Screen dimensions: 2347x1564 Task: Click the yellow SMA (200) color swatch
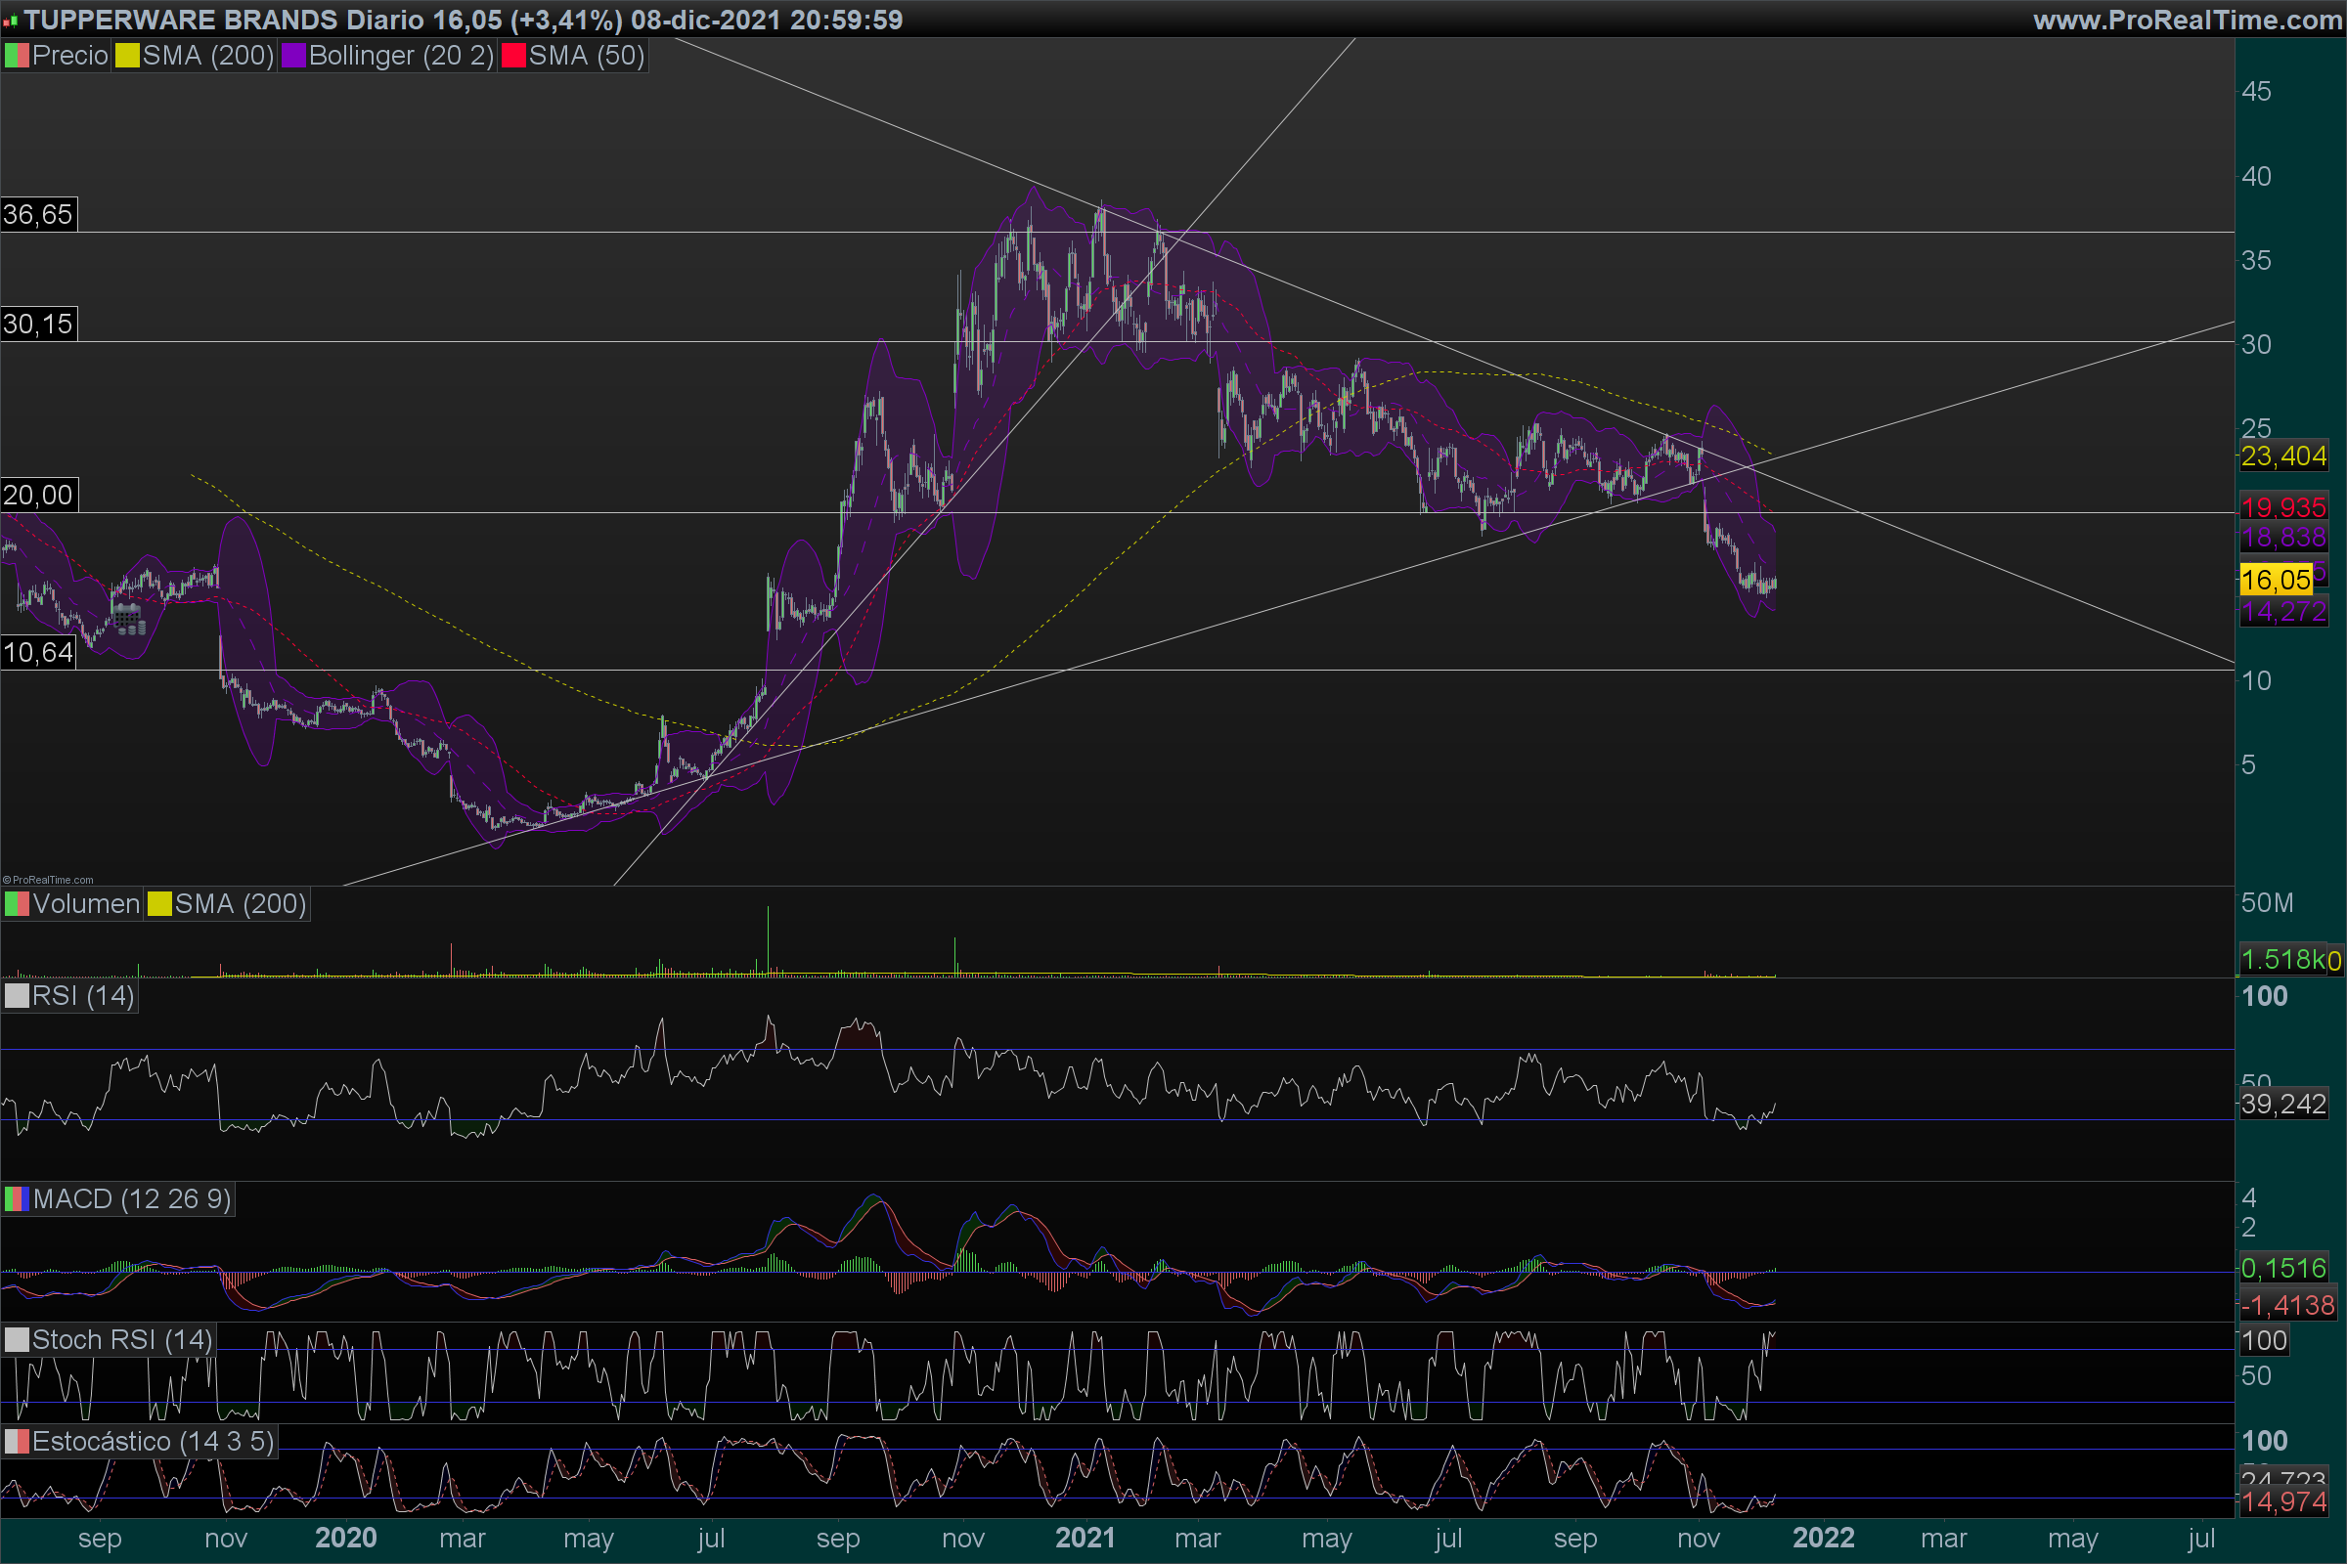point(127,56)
